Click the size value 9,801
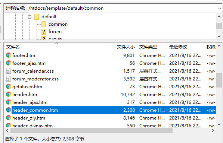Screen dimensions: 223x143 point(129,55)
